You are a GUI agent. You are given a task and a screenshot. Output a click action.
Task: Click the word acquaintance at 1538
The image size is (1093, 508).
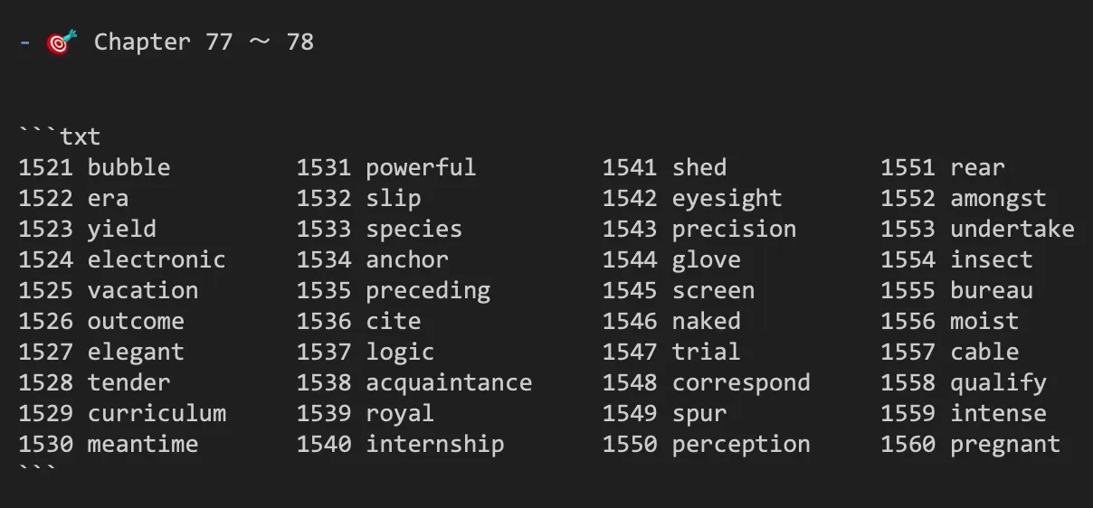click(x=449, y=382)
